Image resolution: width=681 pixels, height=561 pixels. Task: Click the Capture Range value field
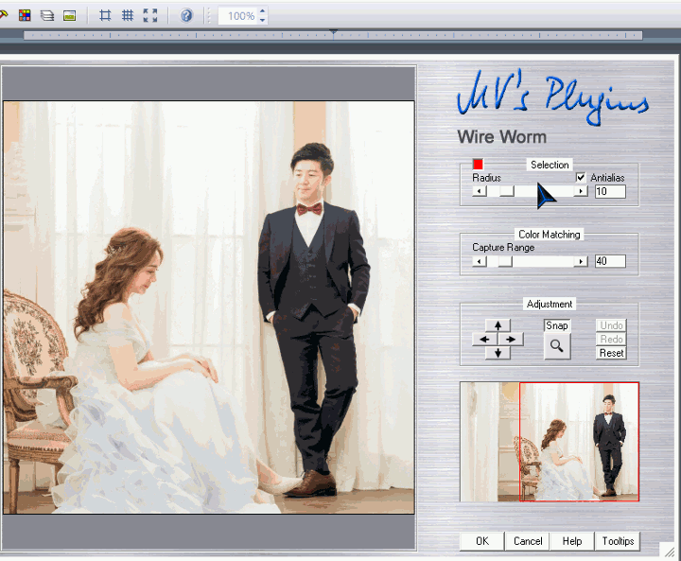[x=609, y=261]
